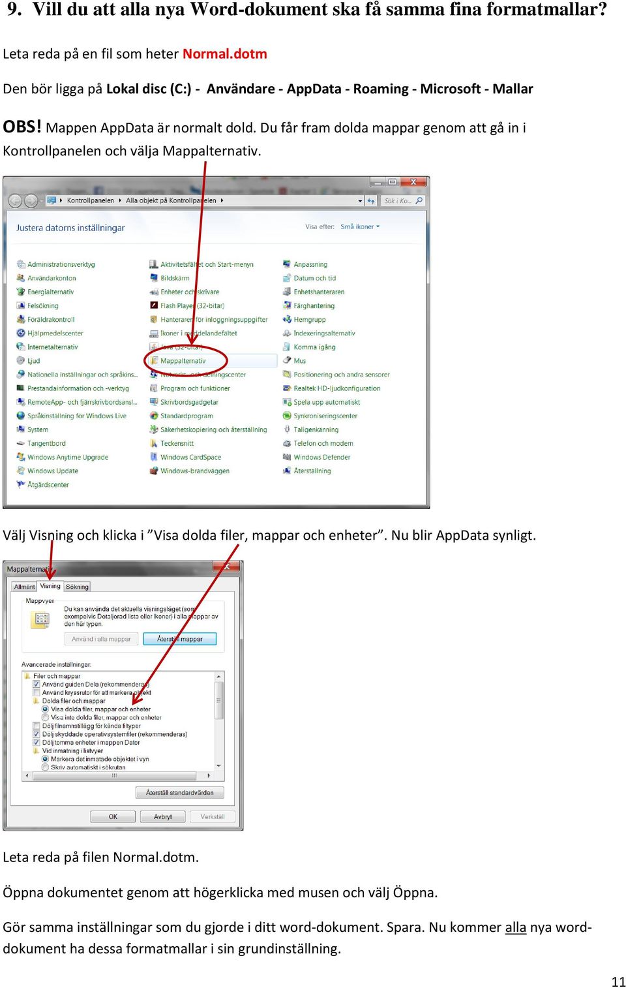Image resolution: width=626 pixels, height=988 pixels.
Task: Select 'Markera det inmatade objektet i vyn' radio
Action: [x=45, y=759]
